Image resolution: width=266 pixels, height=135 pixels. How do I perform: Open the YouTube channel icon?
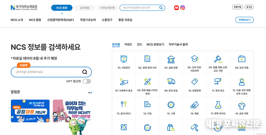pos(176,8)
